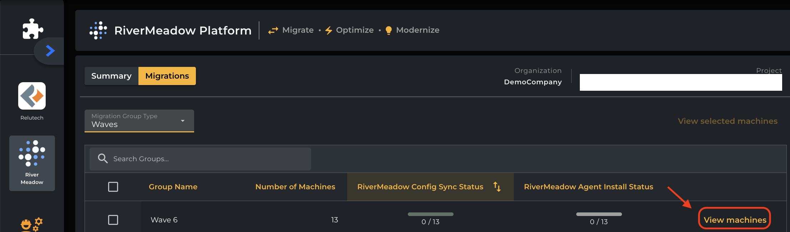Click the puzzle piece icon in sidebar
Viewport: 790px width, 232px height.
pyautogui.click(x=32, y=29)
